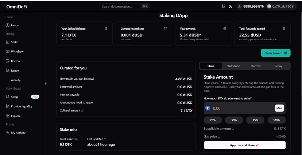Switch to the Borrow tab
This screenshot has height=155, width=302.
pyautogui.click(x=256, y=66)
